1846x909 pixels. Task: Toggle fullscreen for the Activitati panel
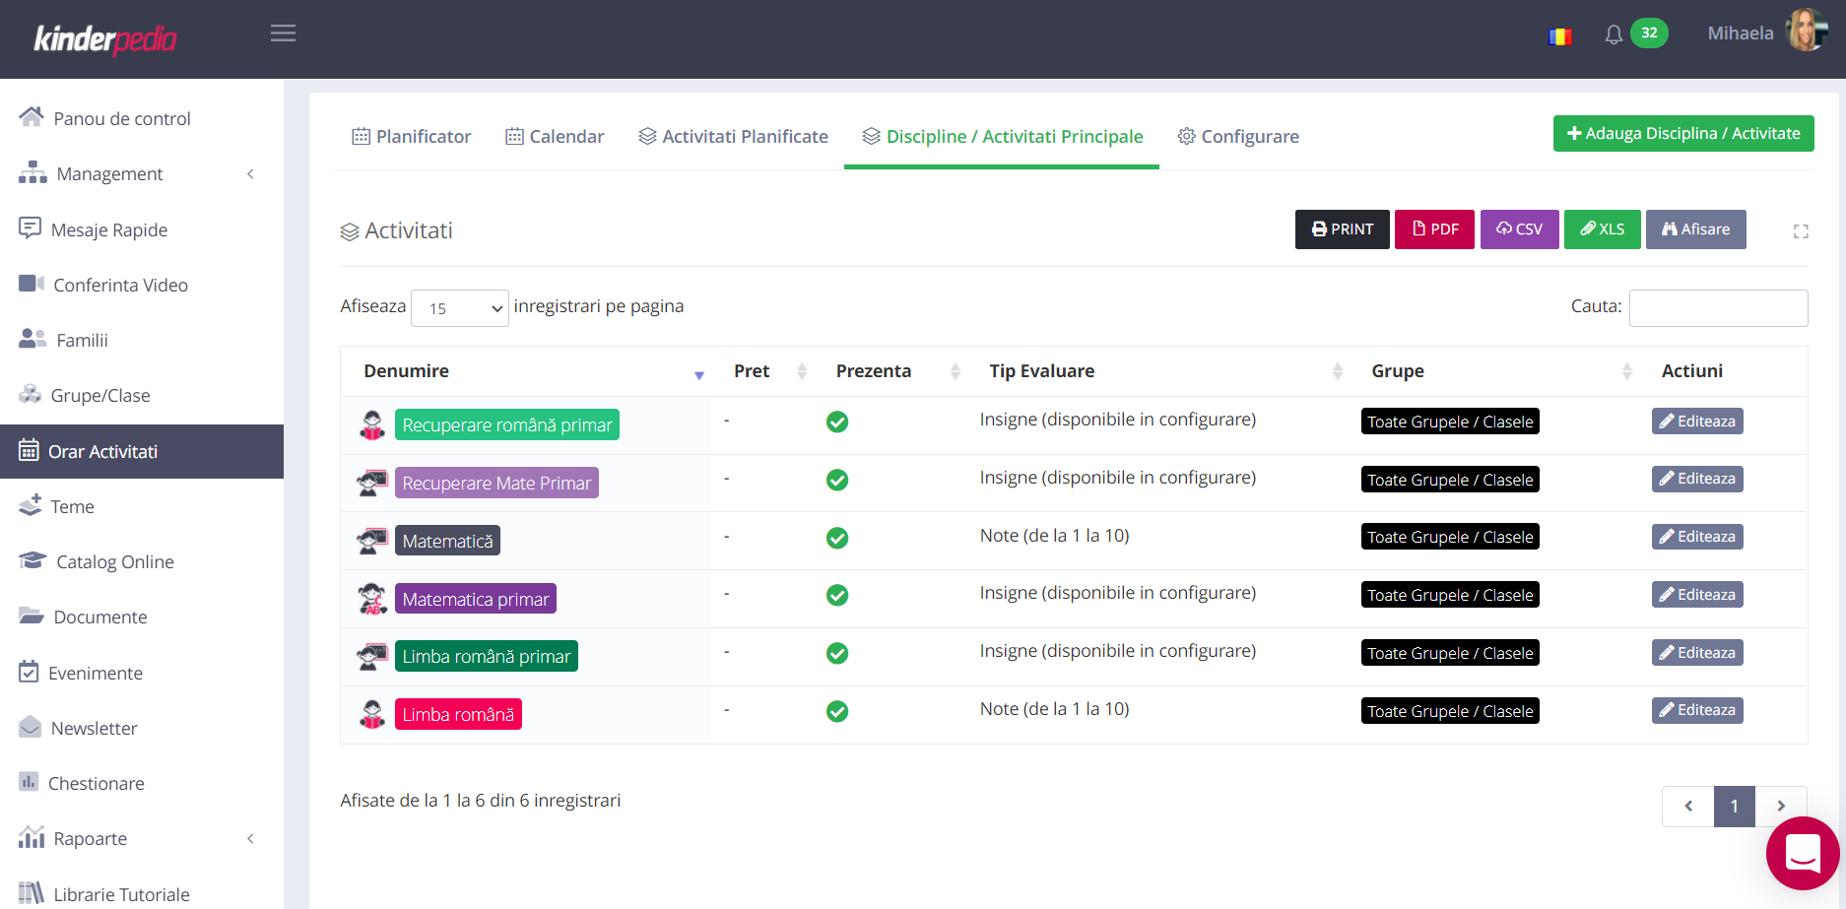coord(1801,231)
